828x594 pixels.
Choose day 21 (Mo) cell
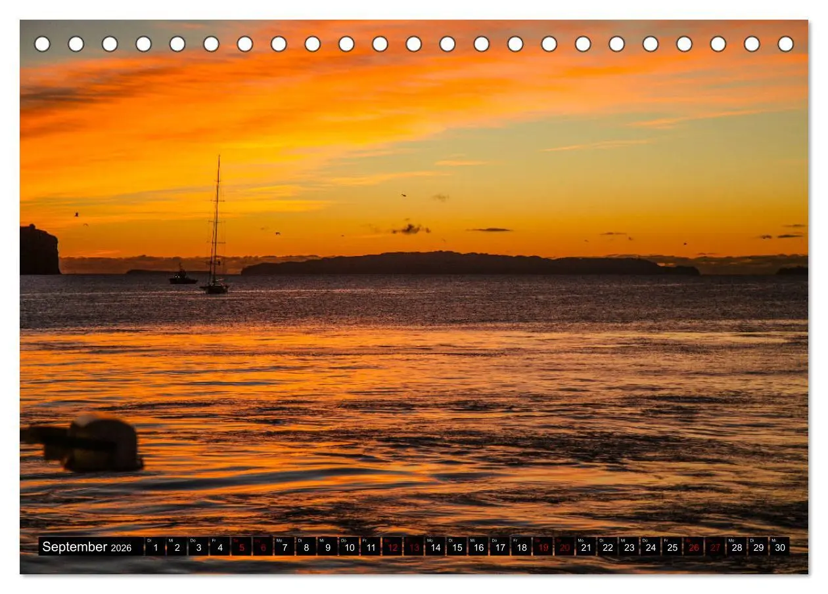[586, 547]
